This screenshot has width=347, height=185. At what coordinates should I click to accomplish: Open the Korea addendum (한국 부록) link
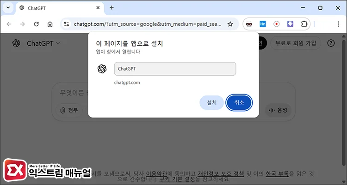pos(277,174)
